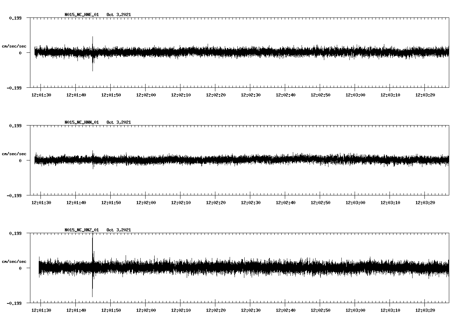Click the 12:03:00 time label under HNE plot
This screenshot has height=323, width=474.
355,95
